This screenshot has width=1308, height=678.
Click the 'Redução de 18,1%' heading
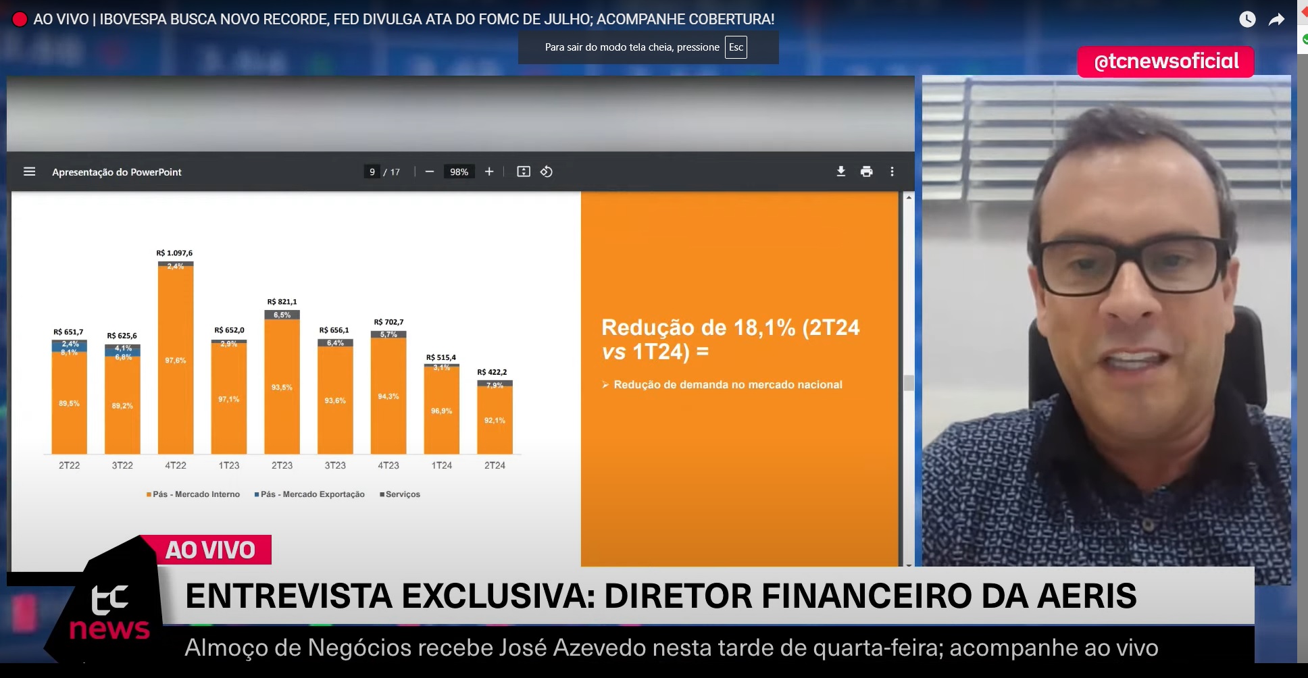point(730,340)
